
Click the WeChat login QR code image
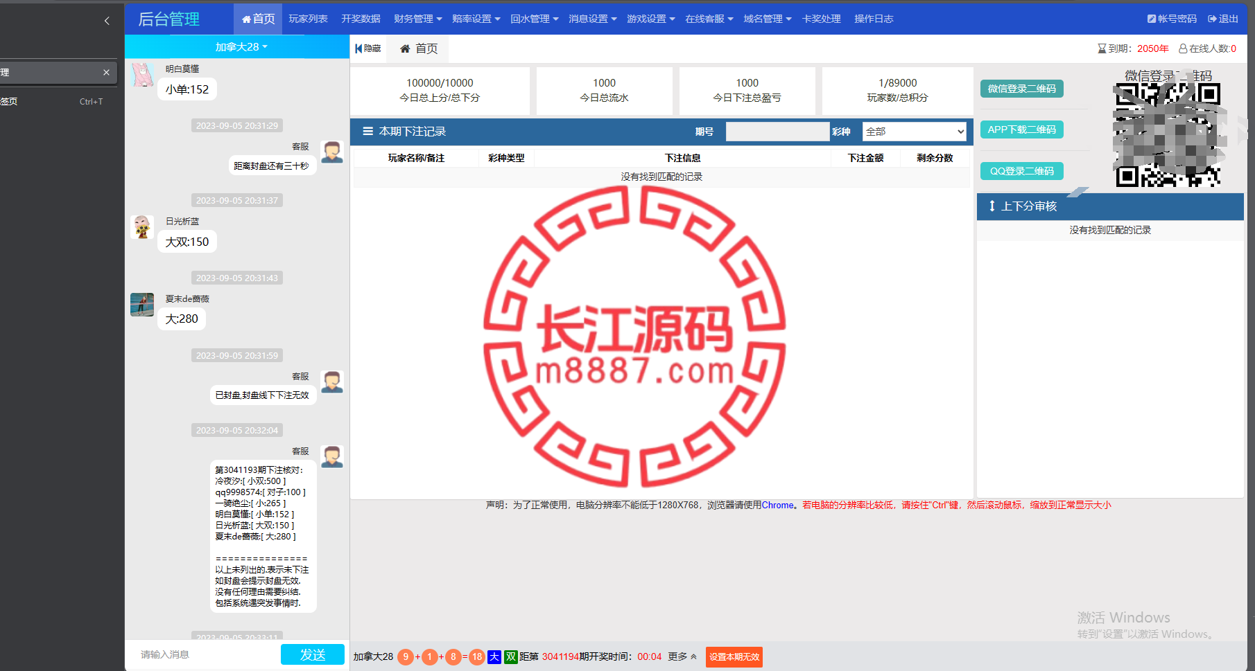tap(1168, 134)
